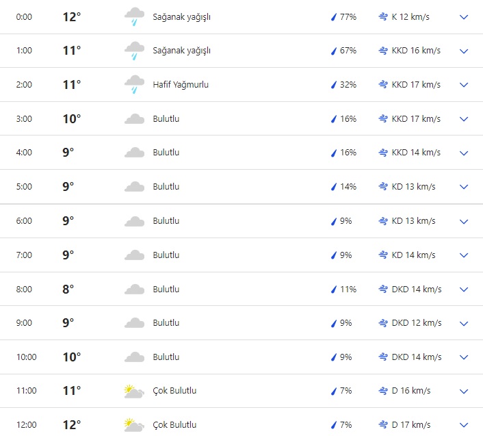Click the 10:00 time label
The image size is (483, 436).
[26, 357]
